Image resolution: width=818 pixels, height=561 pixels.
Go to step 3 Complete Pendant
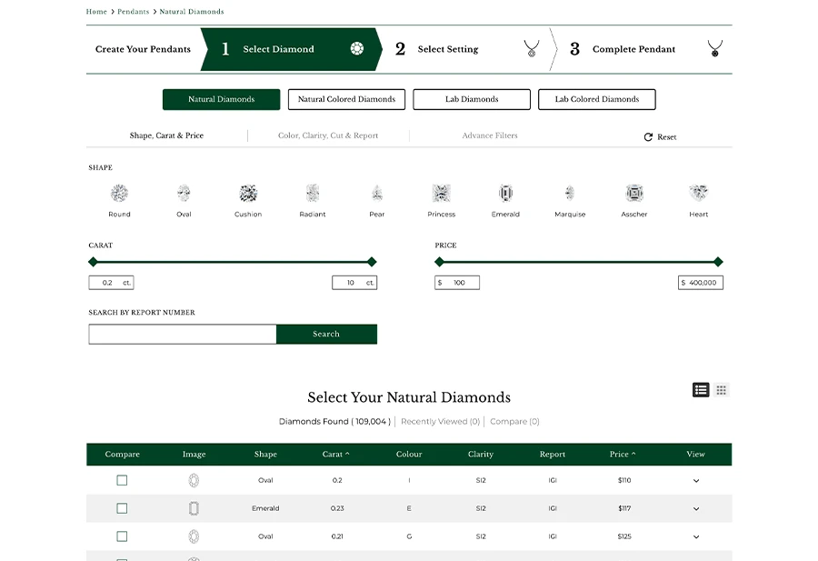(644, 49)
